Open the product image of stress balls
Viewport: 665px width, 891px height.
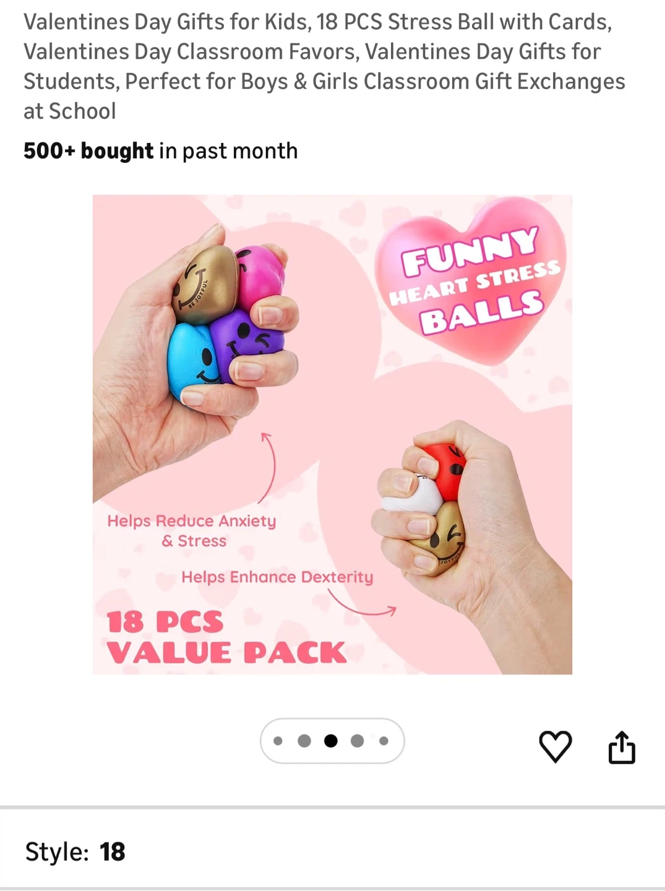[x=332, y=434]
